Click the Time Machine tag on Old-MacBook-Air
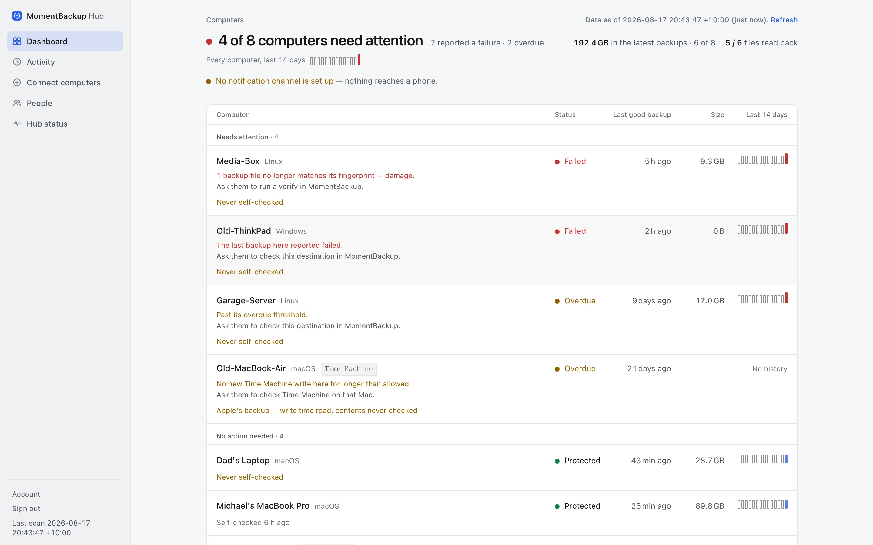 click(x=349, y=369)
